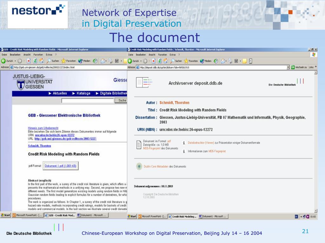Open Dokument 1.pdf (1.069 KB) link
The image size is (325, 243).
click(61, 166)
